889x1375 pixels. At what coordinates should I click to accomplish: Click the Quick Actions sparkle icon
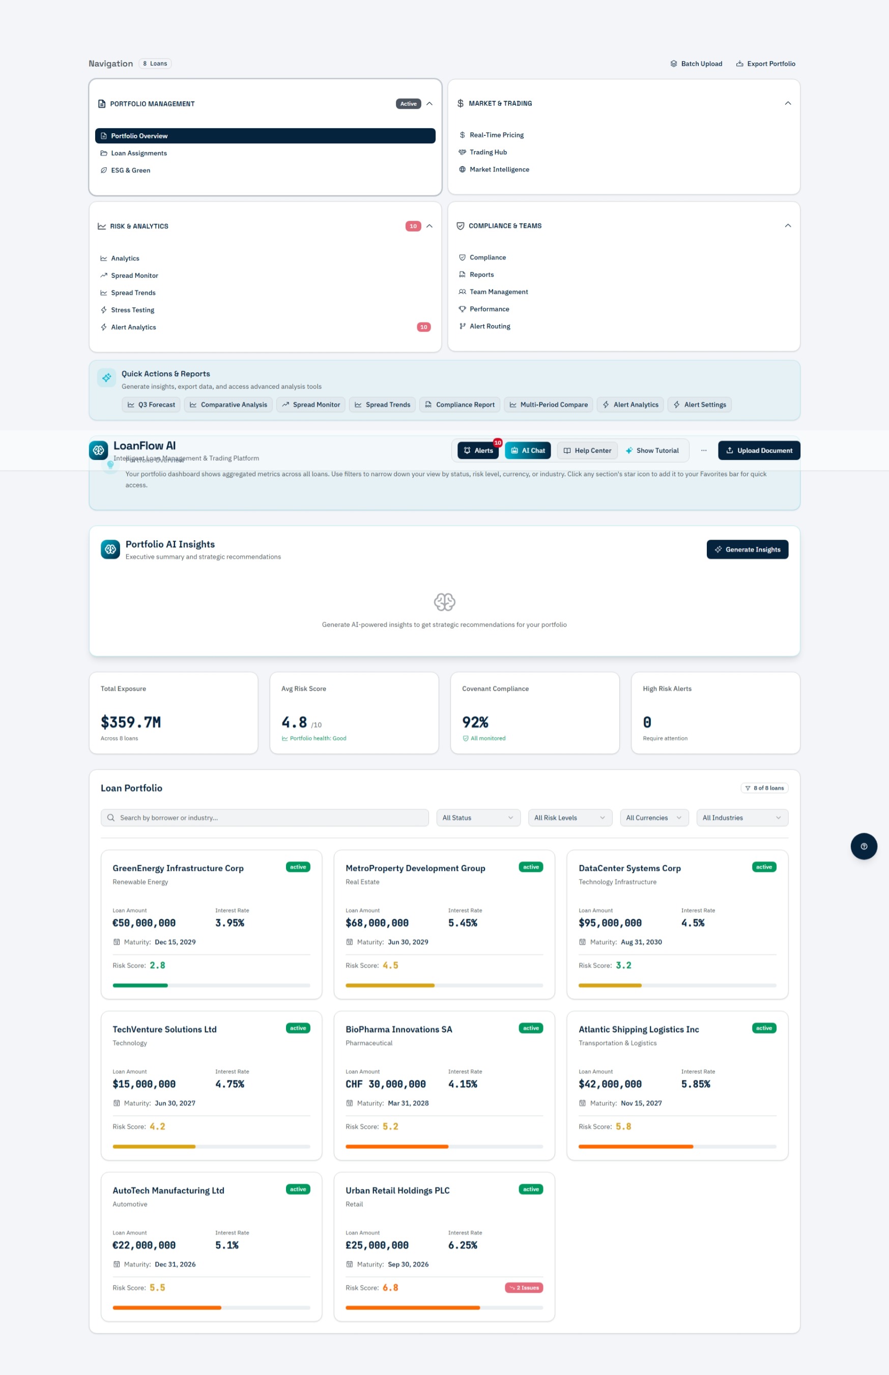107,377
